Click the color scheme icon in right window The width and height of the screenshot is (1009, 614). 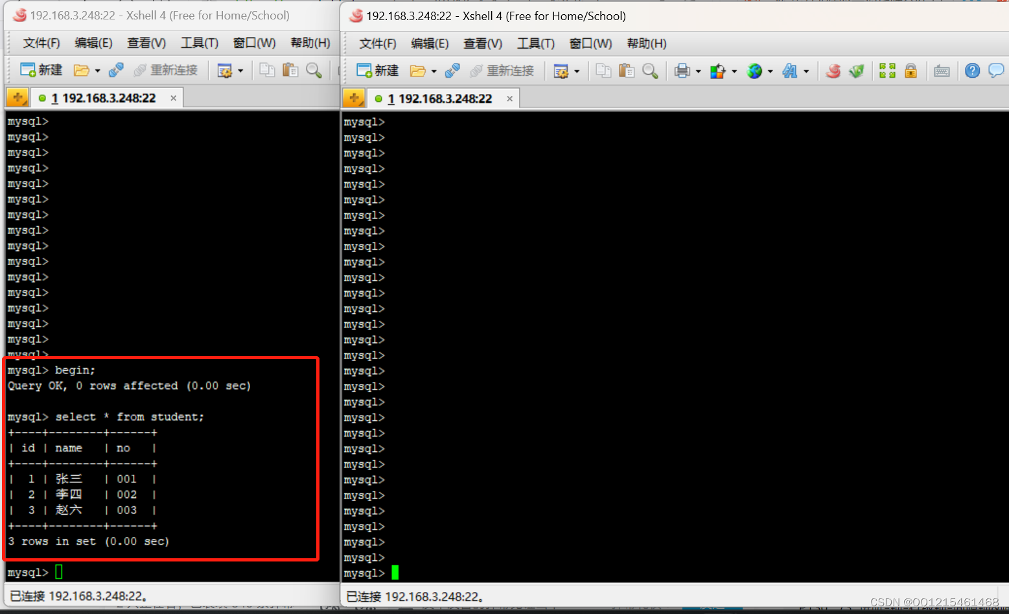[717, 71]
